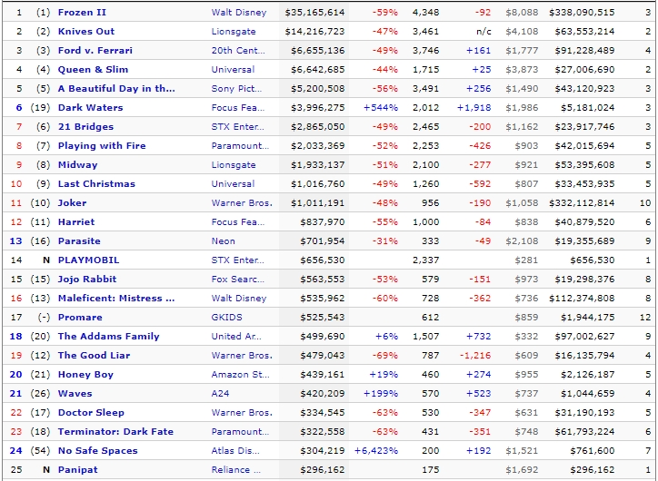Image resolution: width=658 pixels, height=481 pixels.
Task: Select previous rank (54) for No Safe Spaces
Action: click(x=40, y=451)
